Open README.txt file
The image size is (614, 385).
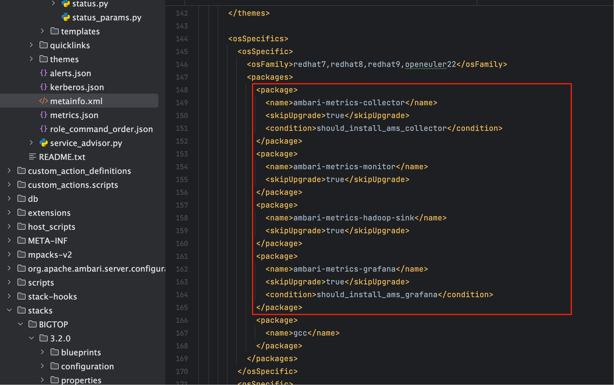[62, 157]
